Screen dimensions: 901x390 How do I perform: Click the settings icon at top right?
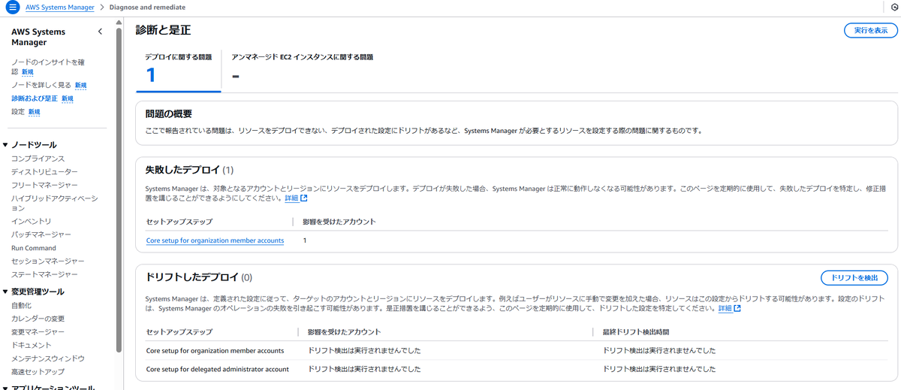coord(894,8)
